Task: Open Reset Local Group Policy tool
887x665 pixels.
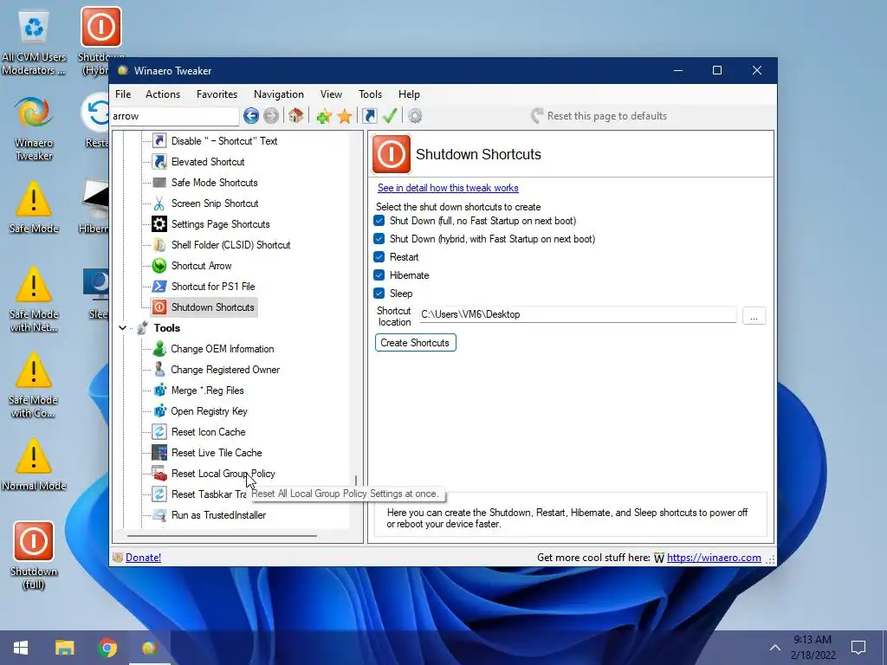Action: tap(223, 474)
